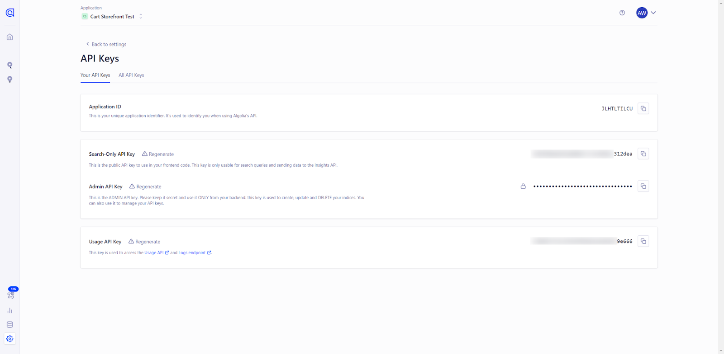The height and width of the screenshot is (354, 724).
Task: Open the Search product icon in sidebar
Action: pyautogui.click(x=10, y=65)
